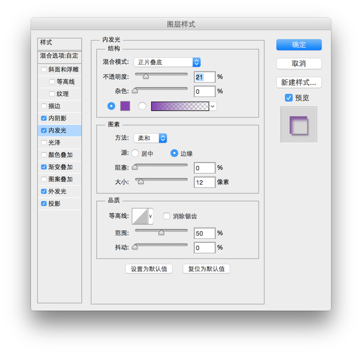
Task: Toggle the 纹理 checkbox
Action: (52, 94)
